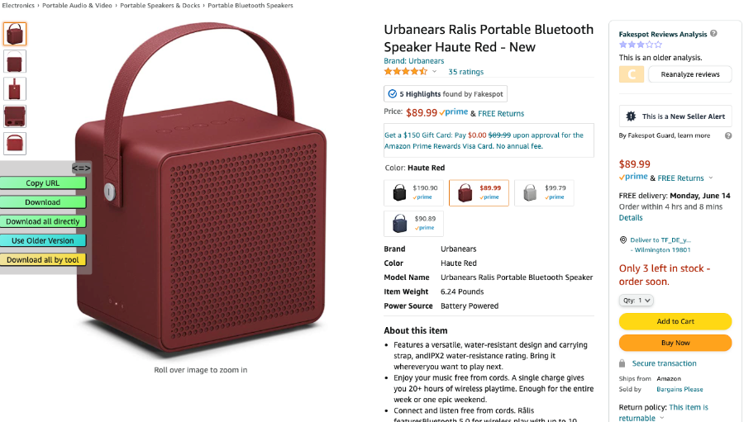Select the gray color option at $99.79
The image size is (744, 422).
point(544,192)
